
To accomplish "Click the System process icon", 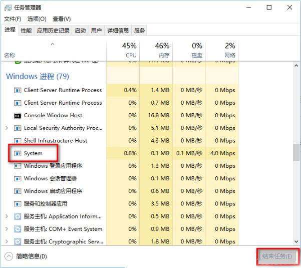I will pyautogui.click(x=18, y=153).
